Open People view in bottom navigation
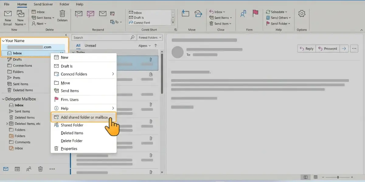The width and height of the screenshot is (365, 182). (x=29, y=169)
